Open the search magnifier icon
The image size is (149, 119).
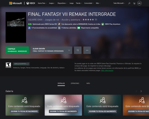[x=129, y=3]
